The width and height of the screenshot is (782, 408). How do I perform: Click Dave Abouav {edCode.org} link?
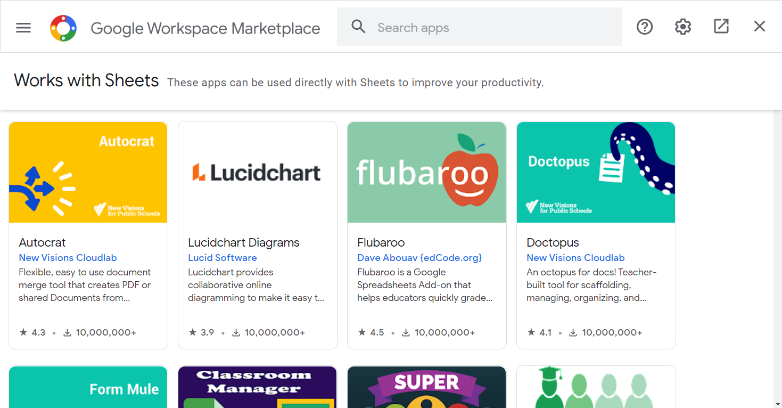(419, 258)
